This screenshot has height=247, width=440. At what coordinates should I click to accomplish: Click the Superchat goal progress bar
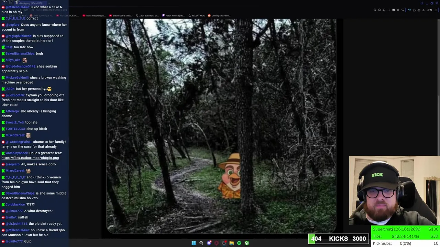[x=405, y=229]
